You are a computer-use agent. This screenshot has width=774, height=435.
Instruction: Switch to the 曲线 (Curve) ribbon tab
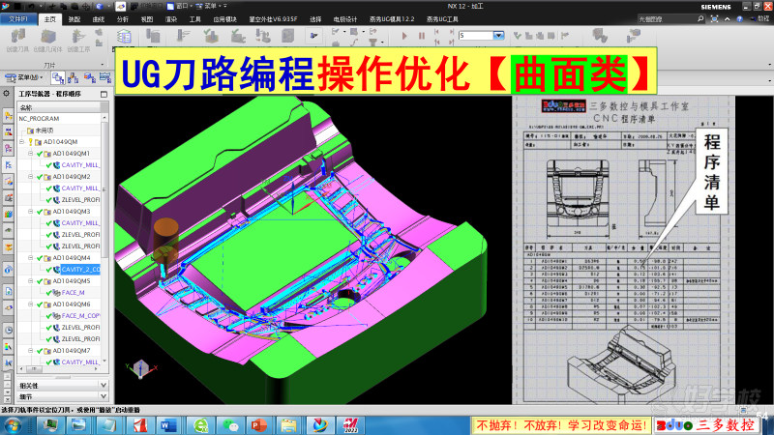click(99, 18)
